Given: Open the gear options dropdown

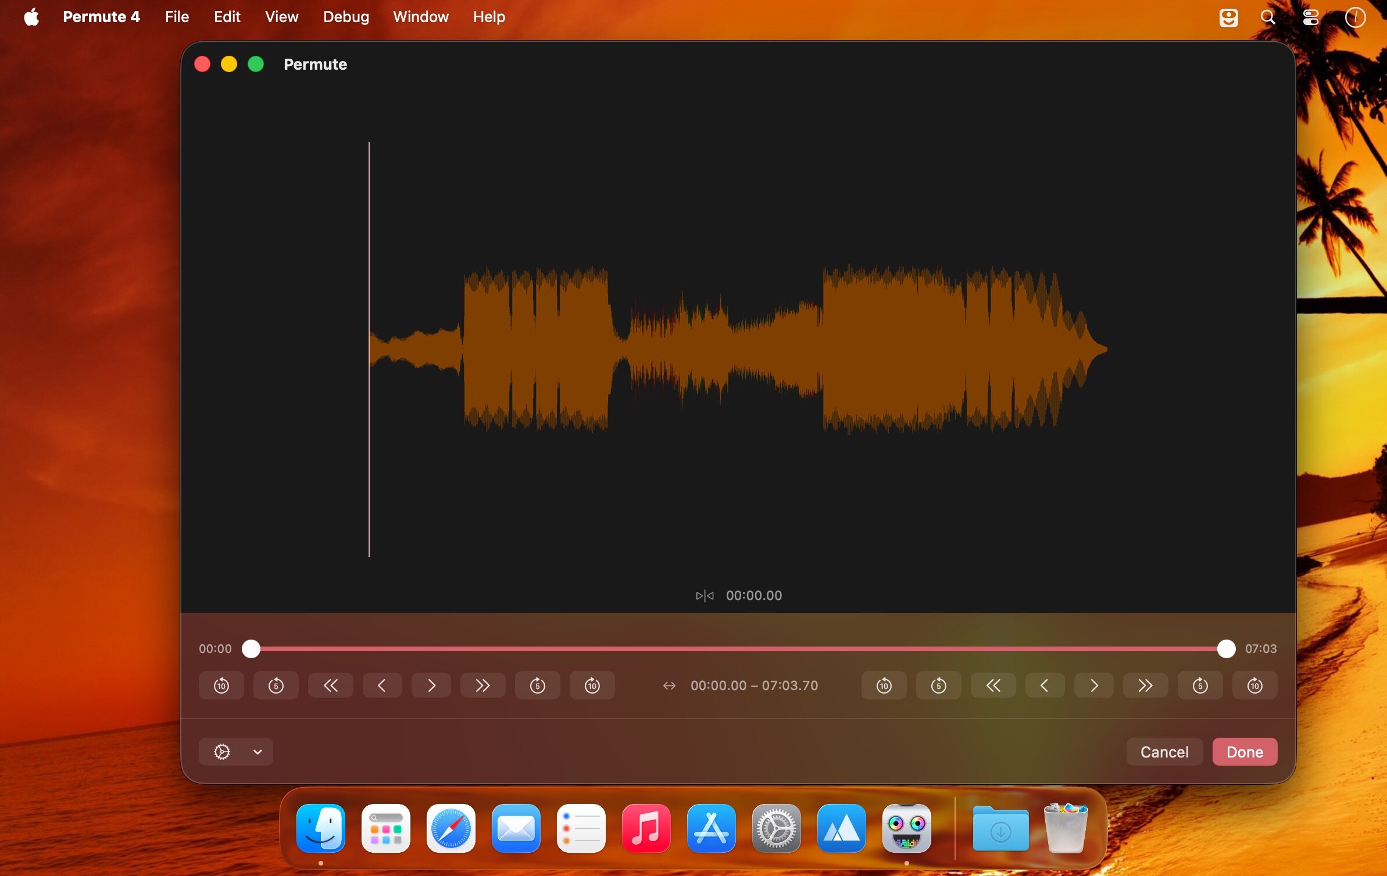Looking at the screenshot, I should 236,752.
